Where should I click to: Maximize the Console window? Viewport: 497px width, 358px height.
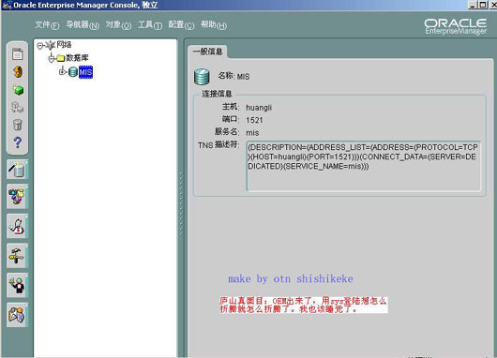coord(482,5)
